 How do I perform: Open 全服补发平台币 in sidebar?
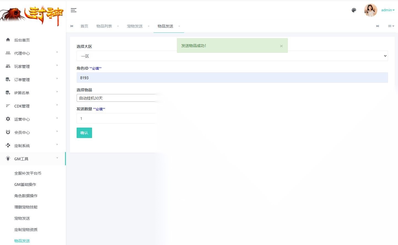click(x=28, y=173)
